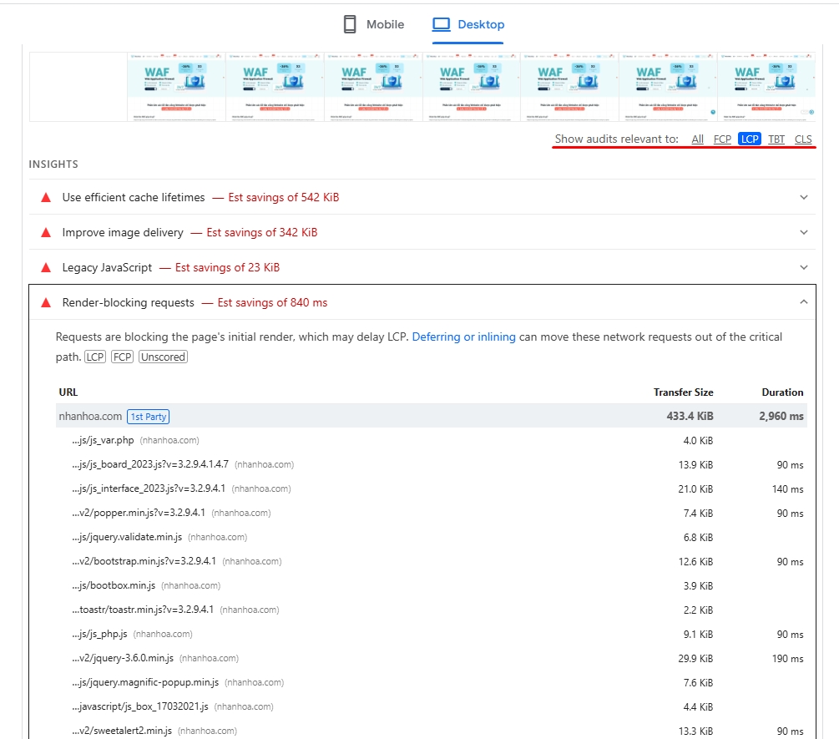Image resolution: width=839 pixels, height=739 pixels.
Task: Click the 21.0 KiB js_interface transfer size
Action: point(695,489)
